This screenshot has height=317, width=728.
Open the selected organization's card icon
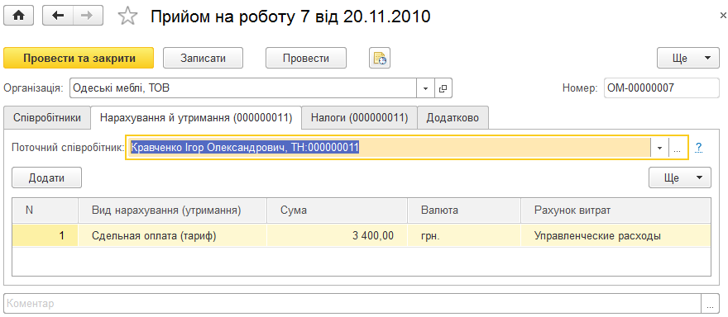443,88
